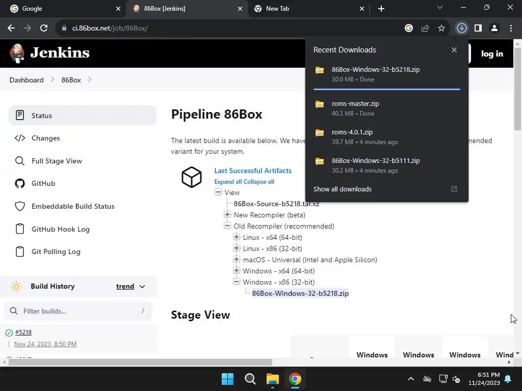Click the horizontal page scrollbar
522x391 pixels.
coord(140,362)
